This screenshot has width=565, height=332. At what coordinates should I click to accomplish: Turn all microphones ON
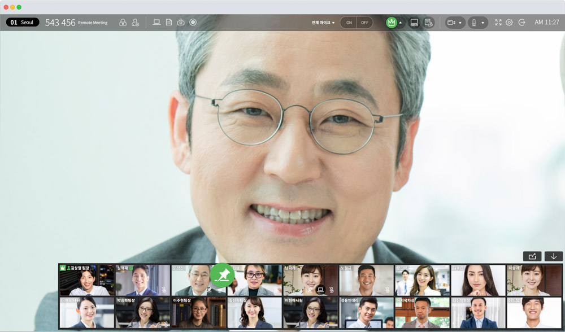349,23
